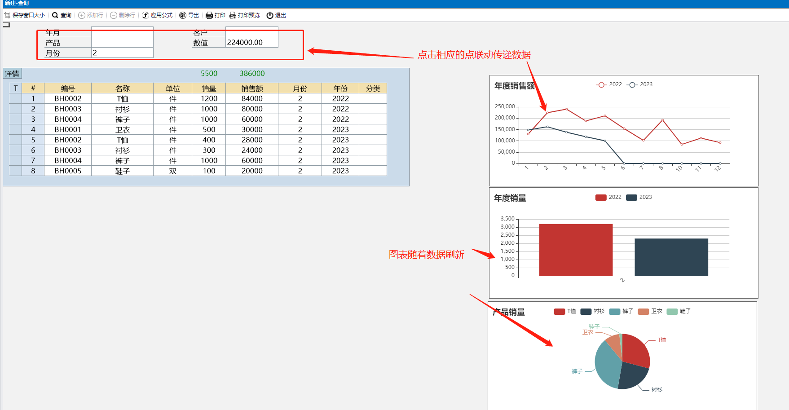
Task: Open 打印预览 print preview icon
Action: pyautogui.click(x=233, y=15)
